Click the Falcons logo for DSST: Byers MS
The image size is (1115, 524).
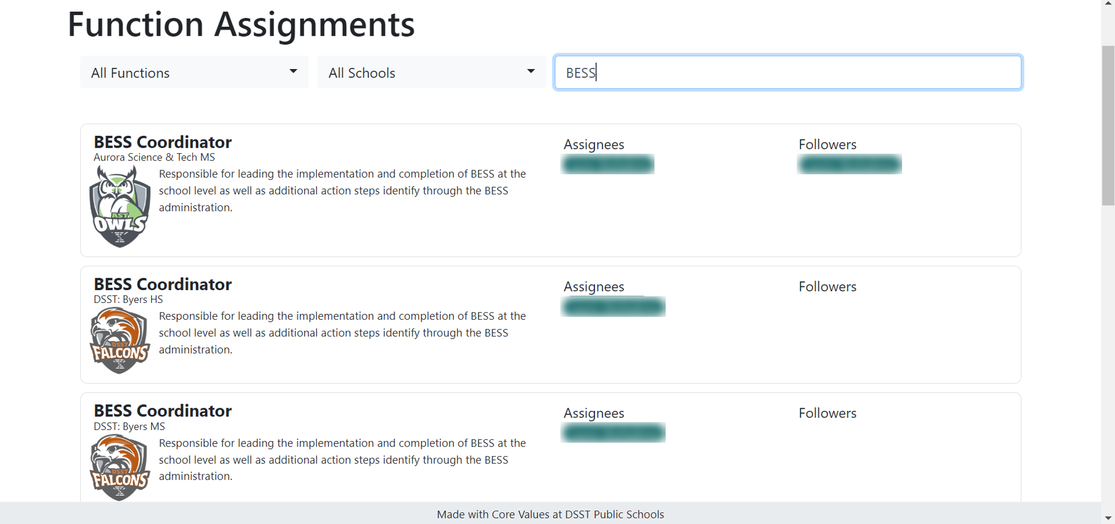point(120,468)
